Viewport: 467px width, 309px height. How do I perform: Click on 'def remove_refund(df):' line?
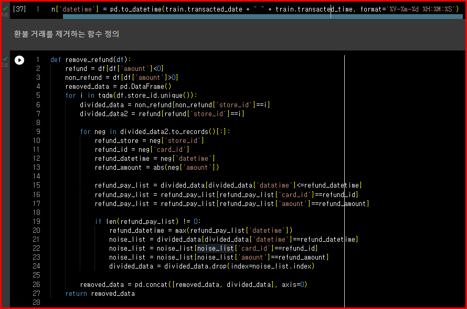pos(91,60)
